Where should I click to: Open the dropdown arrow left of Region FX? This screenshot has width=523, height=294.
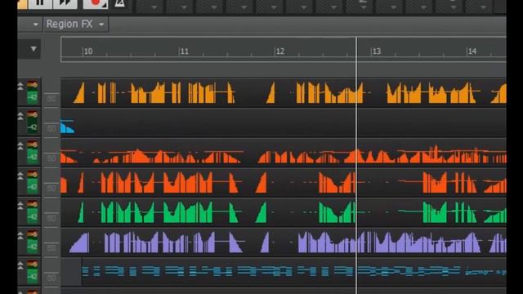pos(35,24)
